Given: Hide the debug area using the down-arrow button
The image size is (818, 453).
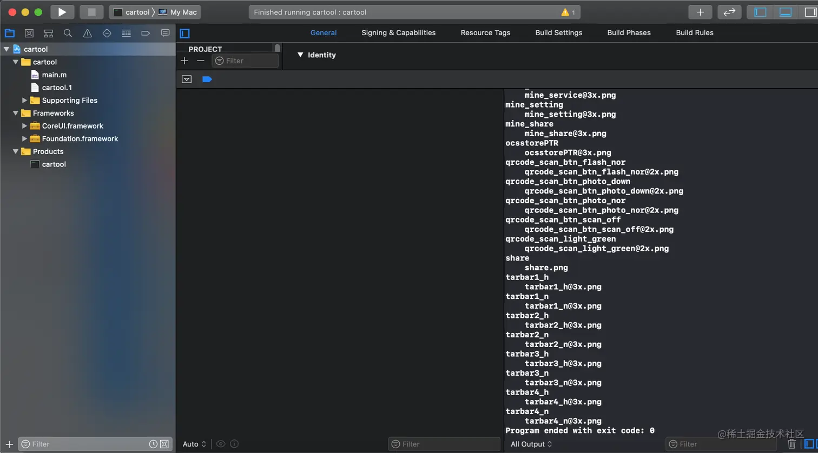Looking at the screenshot, I should click(187, 79).
